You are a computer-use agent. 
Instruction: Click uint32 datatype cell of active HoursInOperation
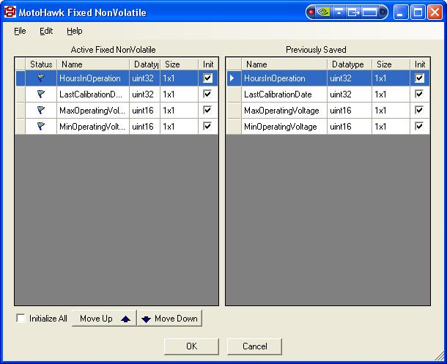point(144,78)
